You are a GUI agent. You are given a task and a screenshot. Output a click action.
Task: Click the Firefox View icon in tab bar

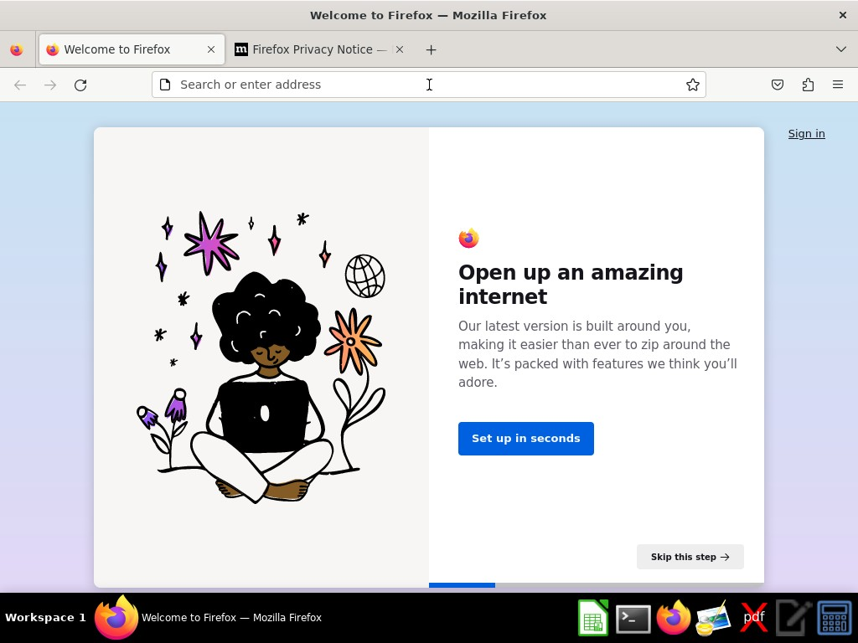pos(17,49)
